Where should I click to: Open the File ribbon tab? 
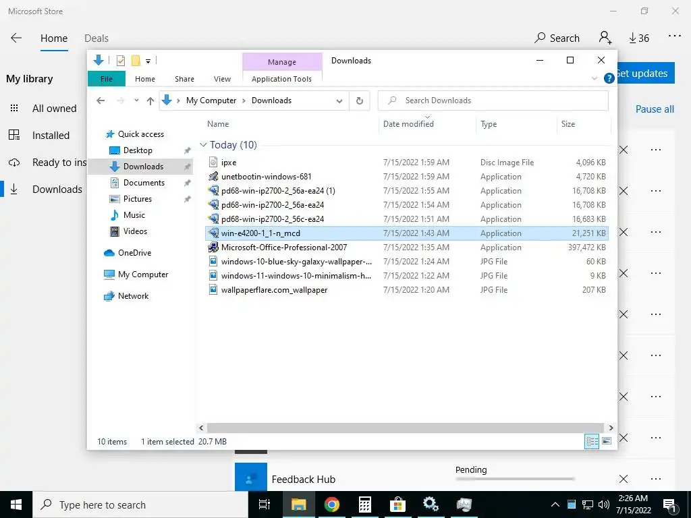pyautogui.click(x=107, y=79)
